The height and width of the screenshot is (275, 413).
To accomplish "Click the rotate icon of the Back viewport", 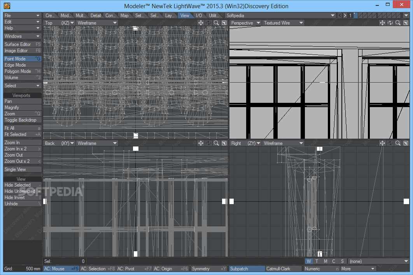I will click(x=208, y=143).
